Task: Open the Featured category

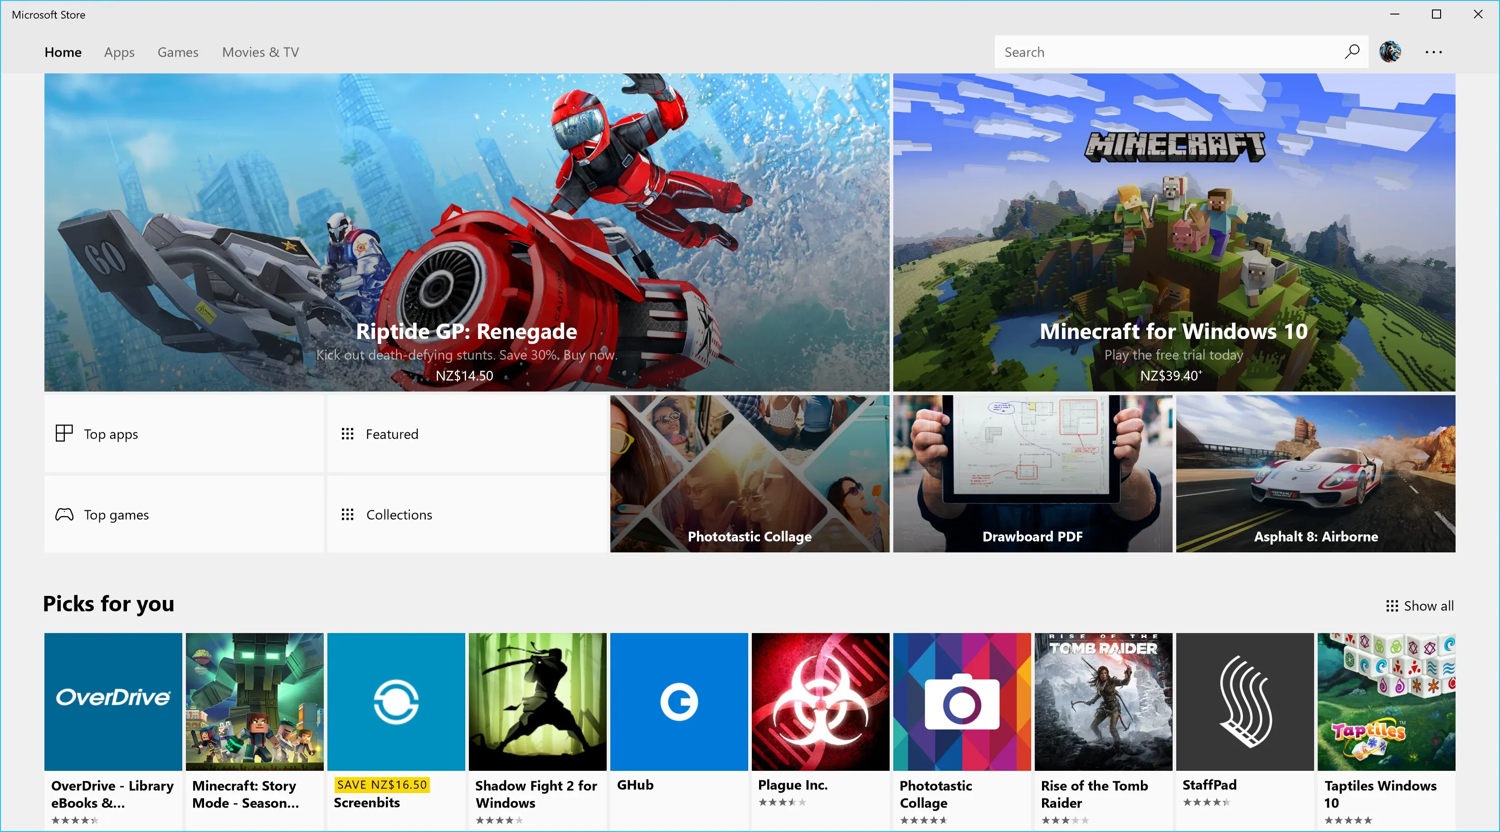Action: [467, 434]
